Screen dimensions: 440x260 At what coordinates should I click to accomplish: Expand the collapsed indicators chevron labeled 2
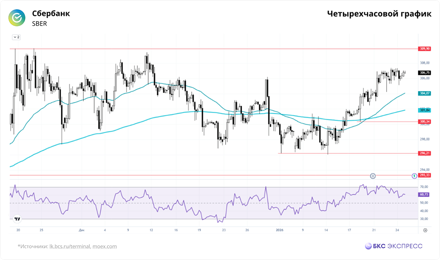point(16,37)
